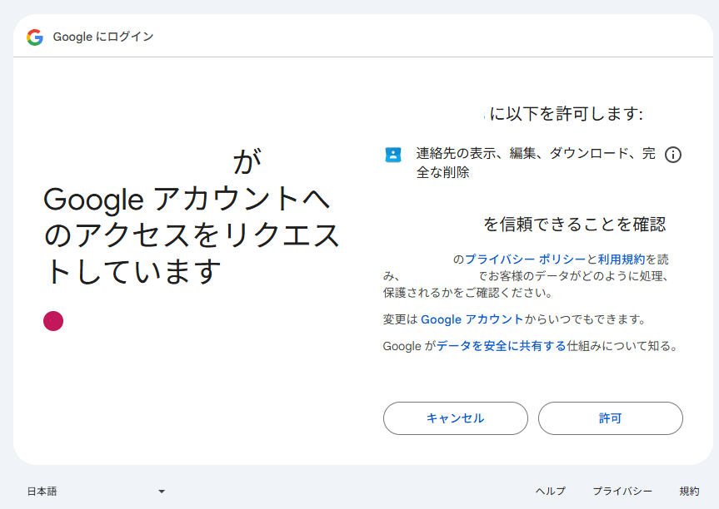
Task: Open the info icon beside contacts permission
Action: point(673,155)
